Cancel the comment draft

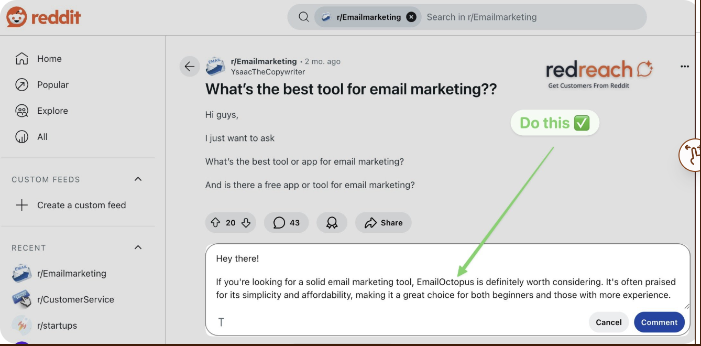click(x=608, y=322)
